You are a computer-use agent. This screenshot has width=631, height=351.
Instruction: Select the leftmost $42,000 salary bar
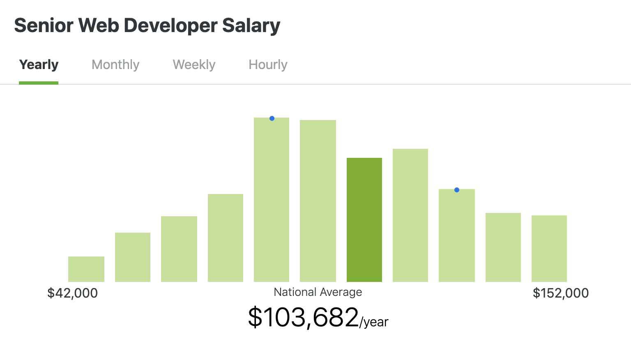pos(86,269)
